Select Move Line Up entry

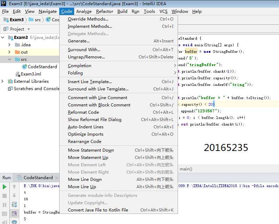tap(119, 186)
